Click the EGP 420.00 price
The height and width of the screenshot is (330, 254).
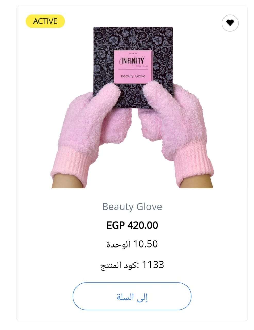click(x=132, y=225)
